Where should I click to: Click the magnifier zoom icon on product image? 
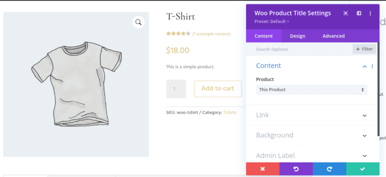point(138,23)
